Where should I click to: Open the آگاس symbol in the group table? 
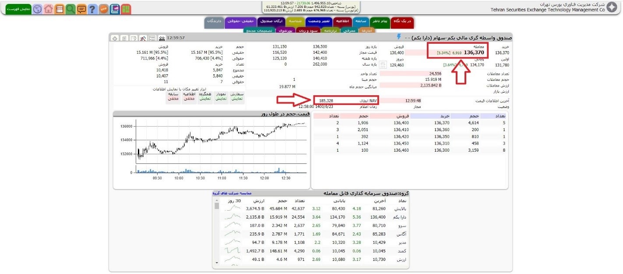point(402,234)
